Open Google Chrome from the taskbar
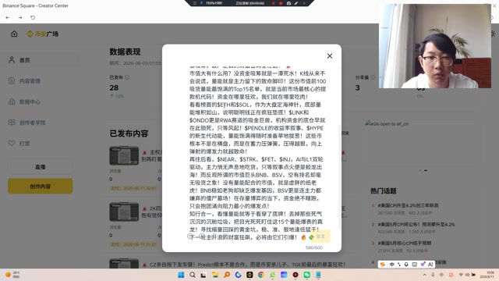This screenshot has height=281, width=499. tap(261, 275)
